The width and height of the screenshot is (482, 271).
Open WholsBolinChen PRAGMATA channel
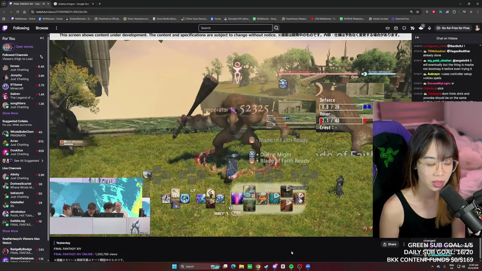[23, 134]
